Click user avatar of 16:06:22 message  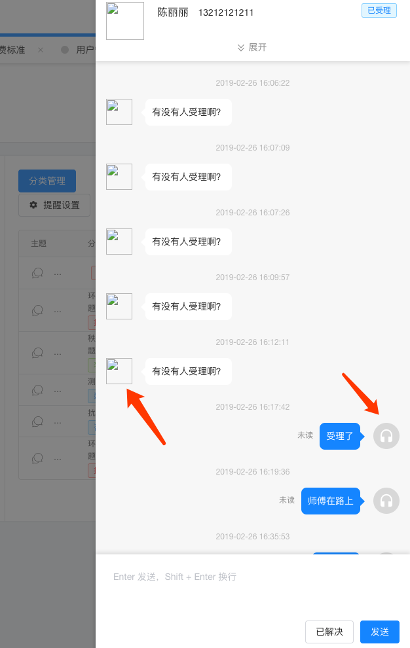coord(119,111)
